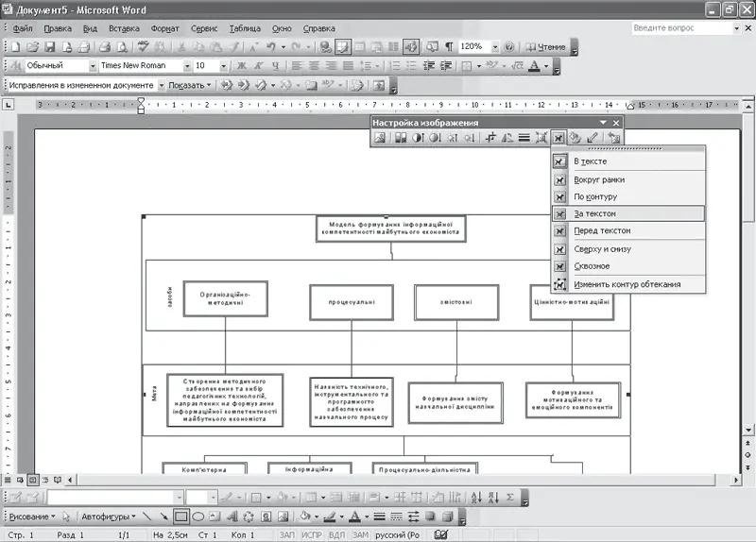Screen dimensions: 756x542
Task: Select the Oval shape tool
Action: click(x=198, y=517)
